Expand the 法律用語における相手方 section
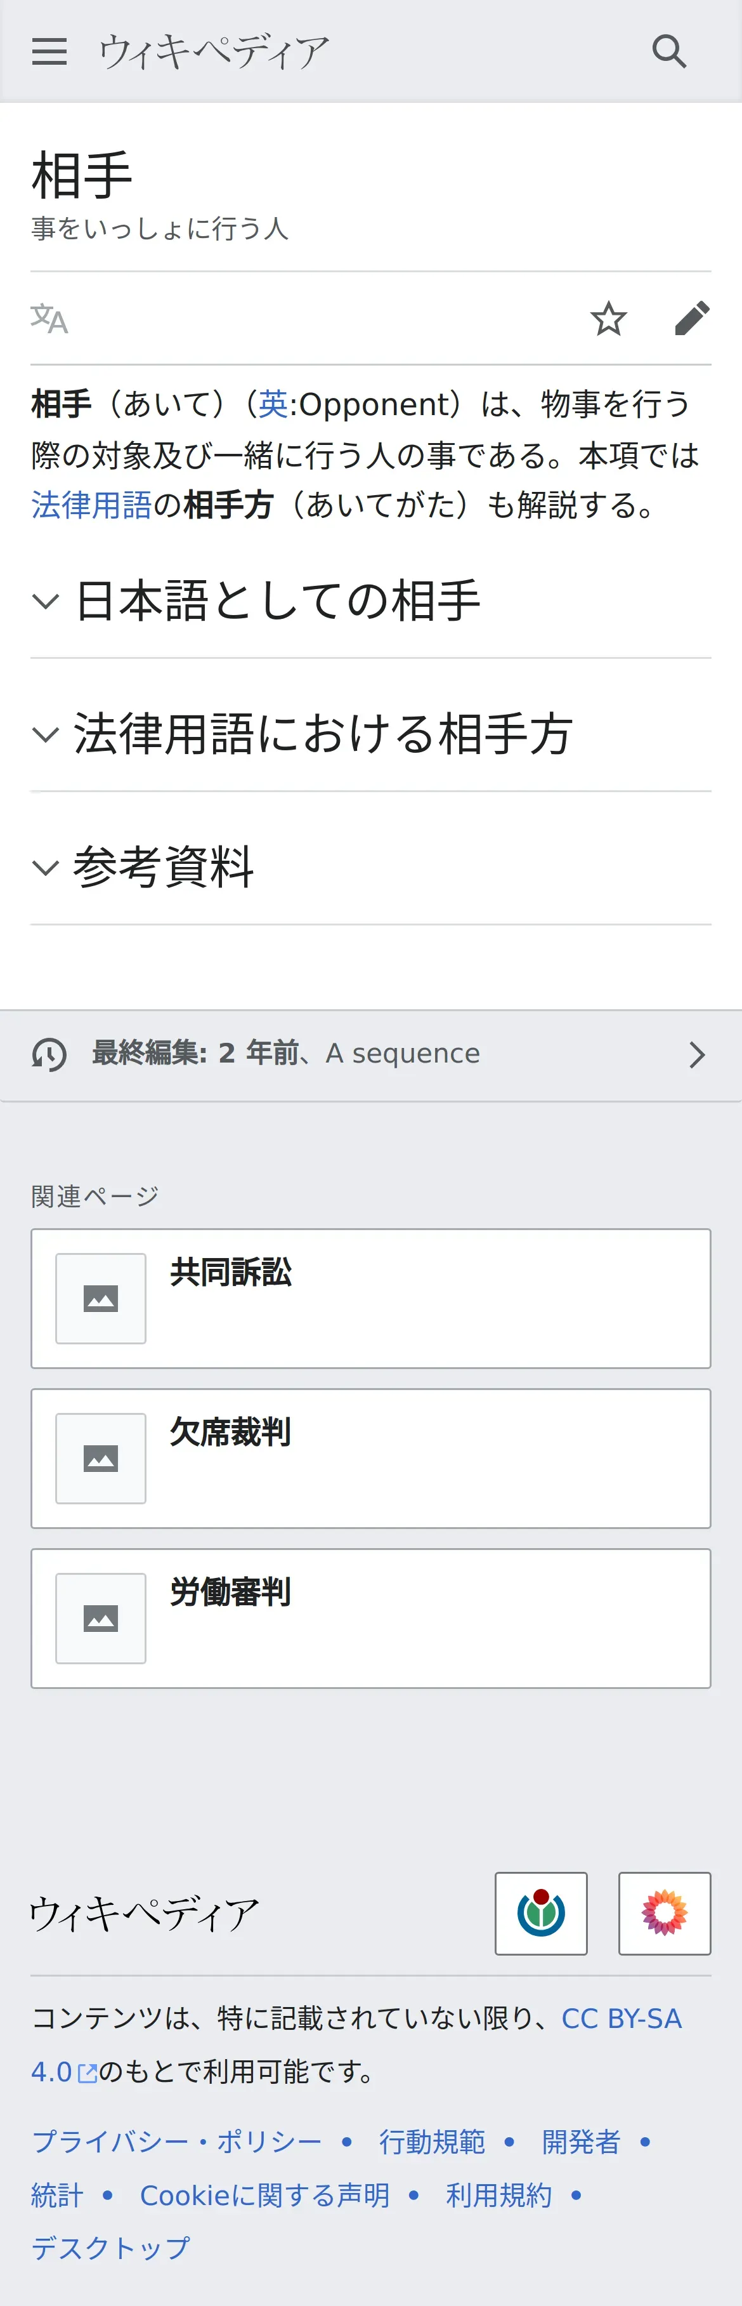 click(x=371, y=734)
